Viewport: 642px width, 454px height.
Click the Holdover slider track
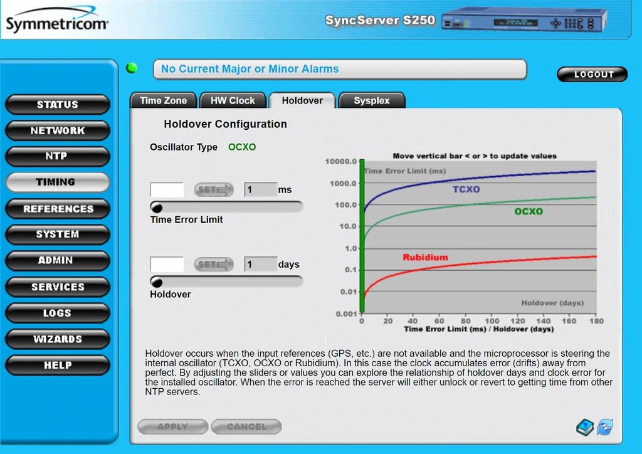(227, 282)
